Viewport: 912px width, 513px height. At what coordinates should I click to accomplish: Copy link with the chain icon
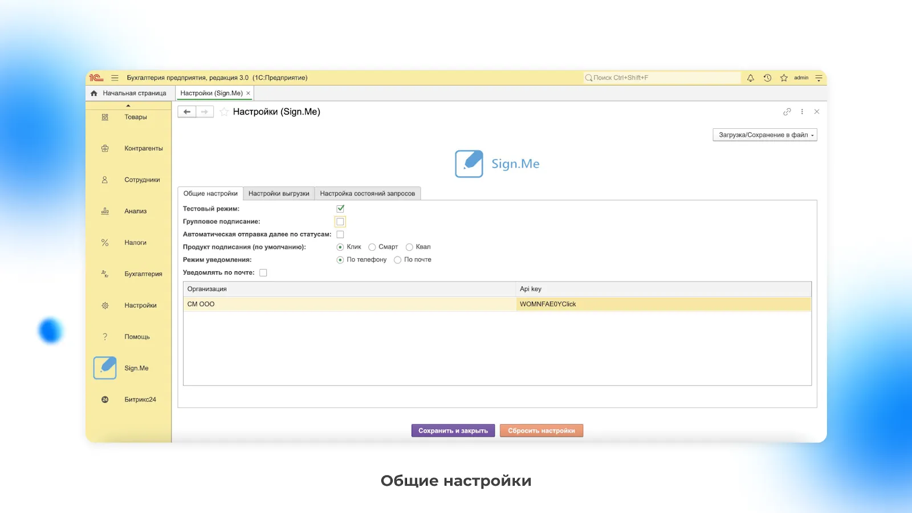[x=787, y=112]
